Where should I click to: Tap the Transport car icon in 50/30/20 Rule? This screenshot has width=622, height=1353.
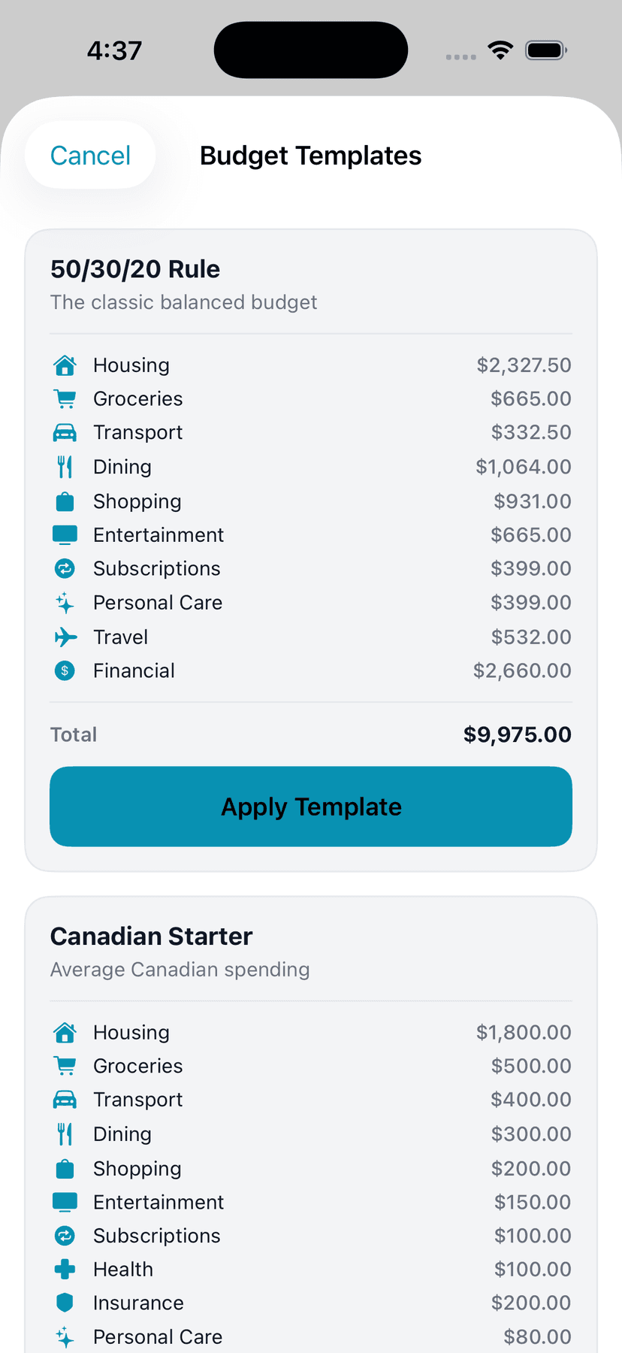(x=65, y=433)
